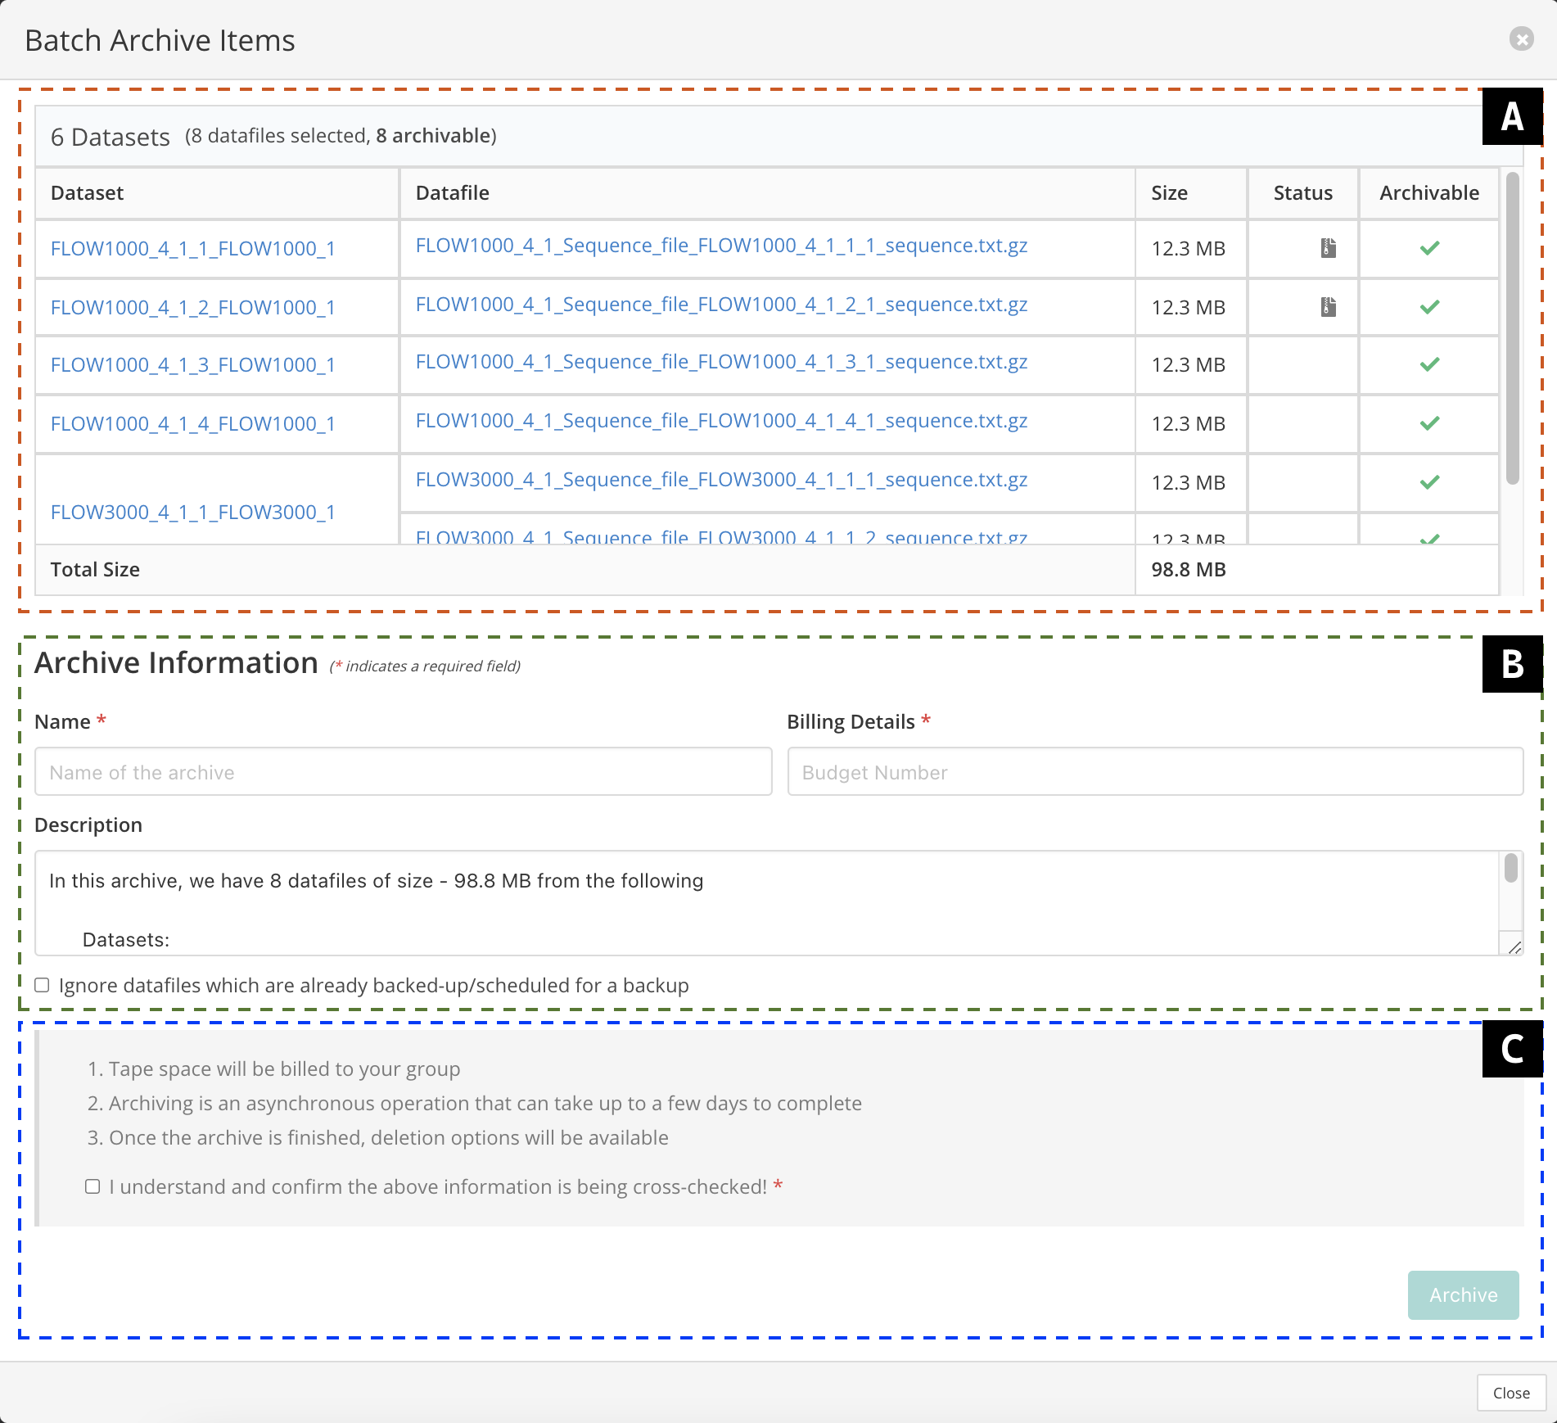Open datafile FLOW1000_4_1_4_1_sequence.txt.gz
The image size is (1557, 1423).
[721, 421]
